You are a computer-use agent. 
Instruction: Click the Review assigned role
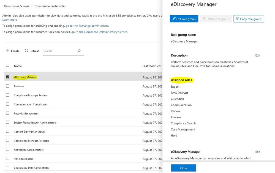point(175,111)
